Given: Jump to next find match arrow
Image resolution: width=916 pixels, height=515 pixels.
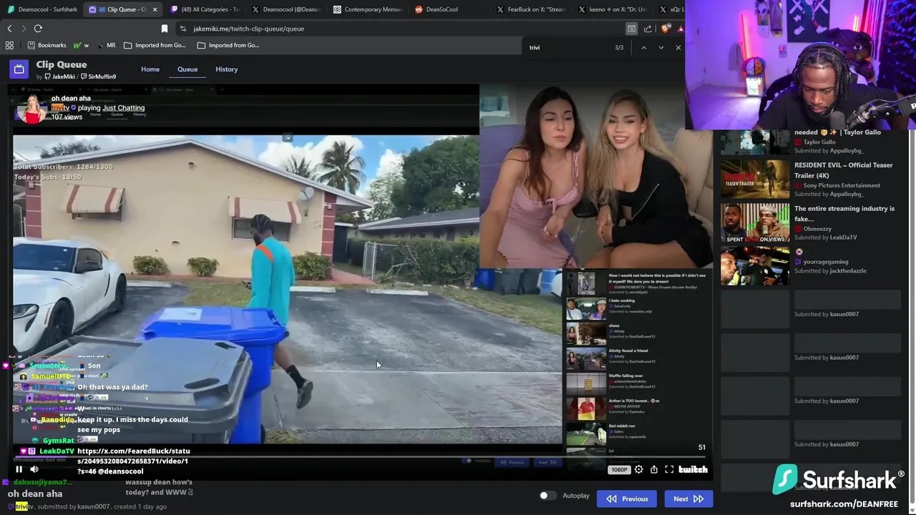Looking at the screenshot, I should [661, 47].
